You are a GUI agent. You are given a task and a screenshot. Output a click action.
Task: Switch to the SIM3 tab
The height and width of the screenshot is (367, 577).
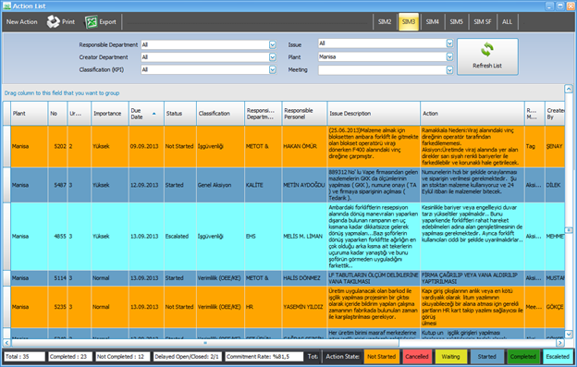pyautogui.click(x=409, y=21)
